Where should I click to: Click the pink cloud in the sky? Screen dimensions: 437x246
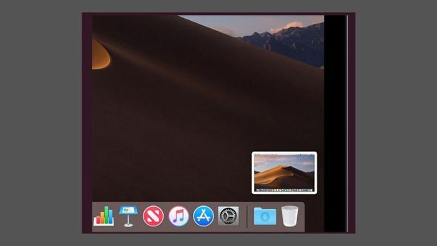pos(287,27)
